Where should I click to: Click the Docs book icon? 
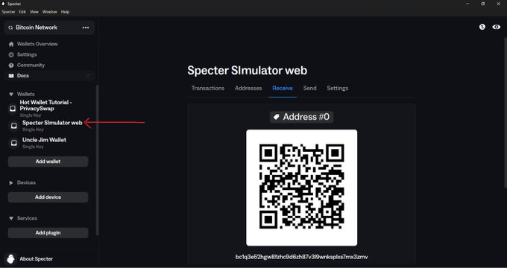click(11, 76)
